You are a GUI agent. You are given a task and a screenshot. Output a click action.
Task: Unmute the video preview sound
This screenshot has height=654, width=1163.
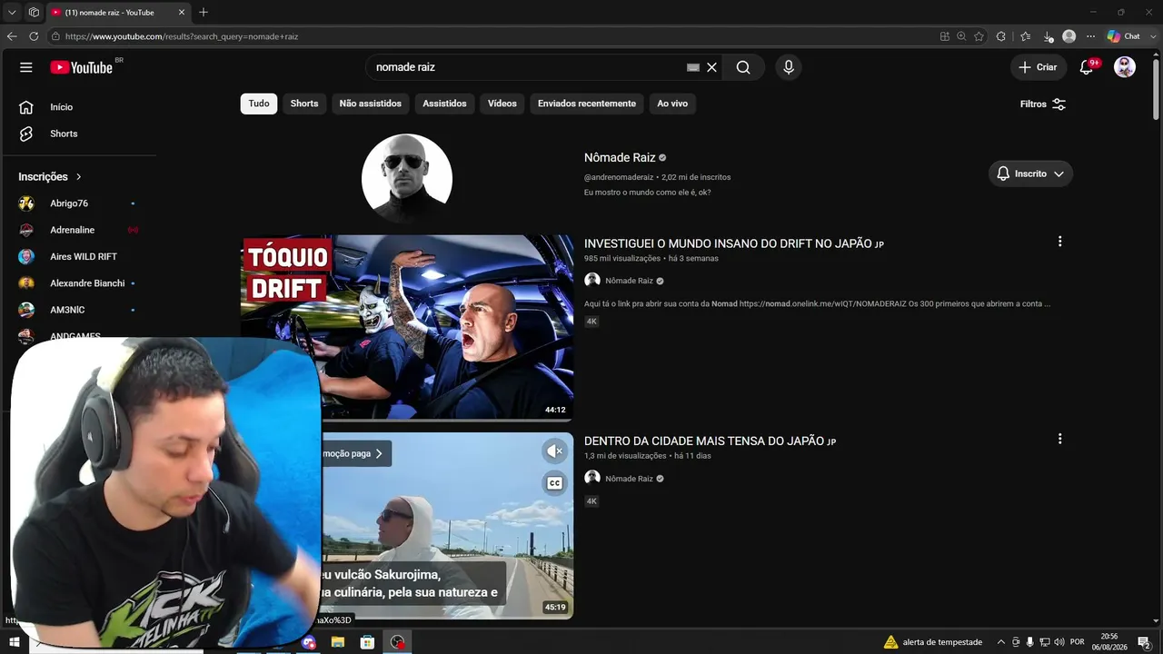coord(554,451)
